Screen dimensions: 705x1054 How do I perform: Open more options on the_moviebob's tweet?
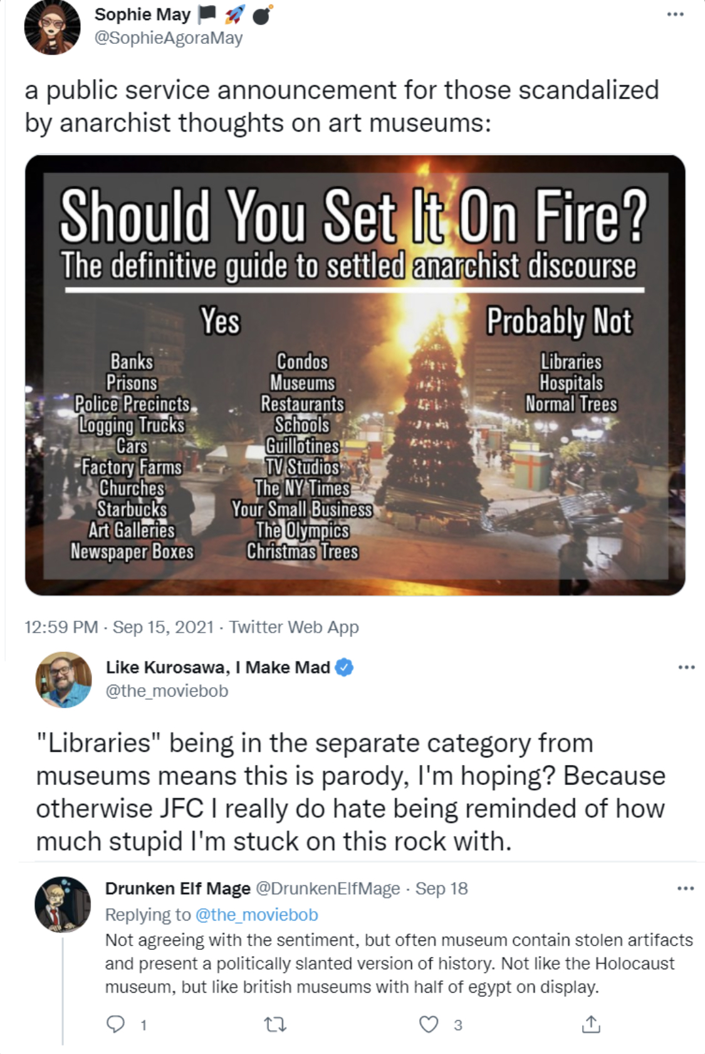[686, 667]
